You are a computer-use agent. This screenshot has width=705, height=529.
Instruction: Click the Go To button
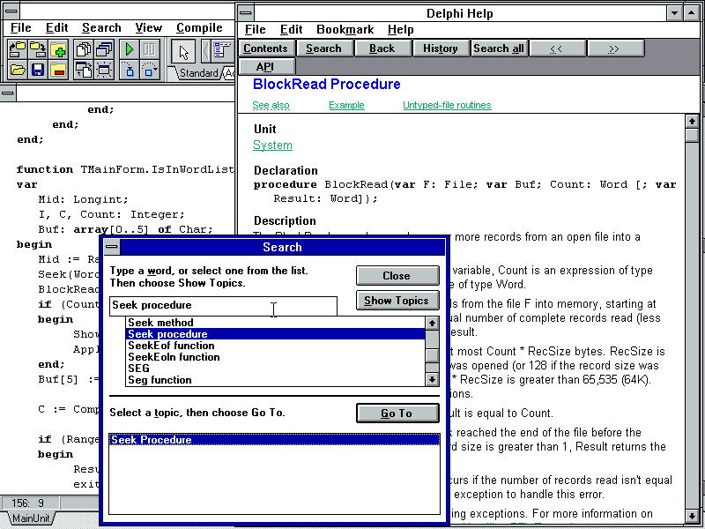tap(397, 413)
